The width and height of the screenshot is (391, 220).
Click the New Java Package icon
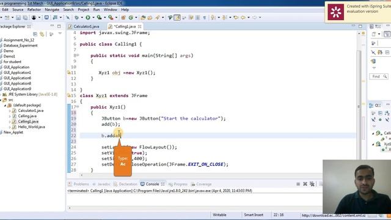pos(123,18)
